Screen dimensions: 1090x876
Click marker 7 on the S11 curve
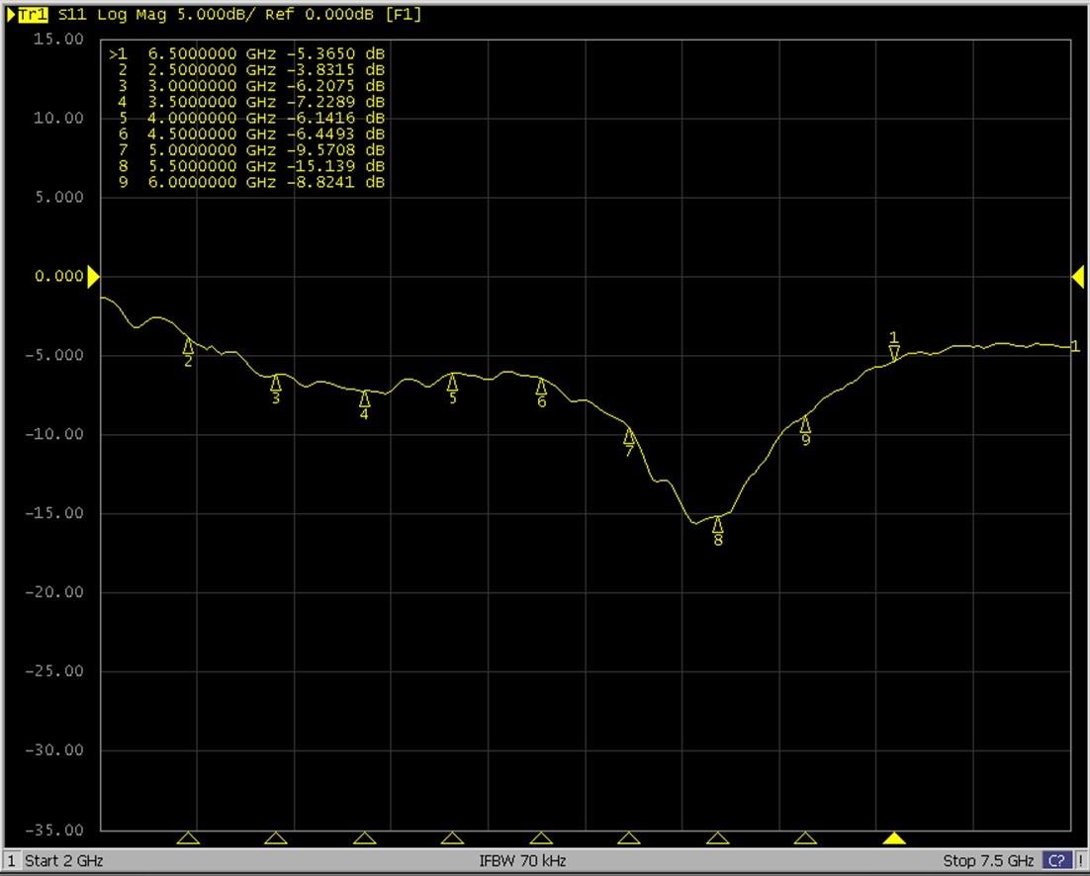[629, 437]
